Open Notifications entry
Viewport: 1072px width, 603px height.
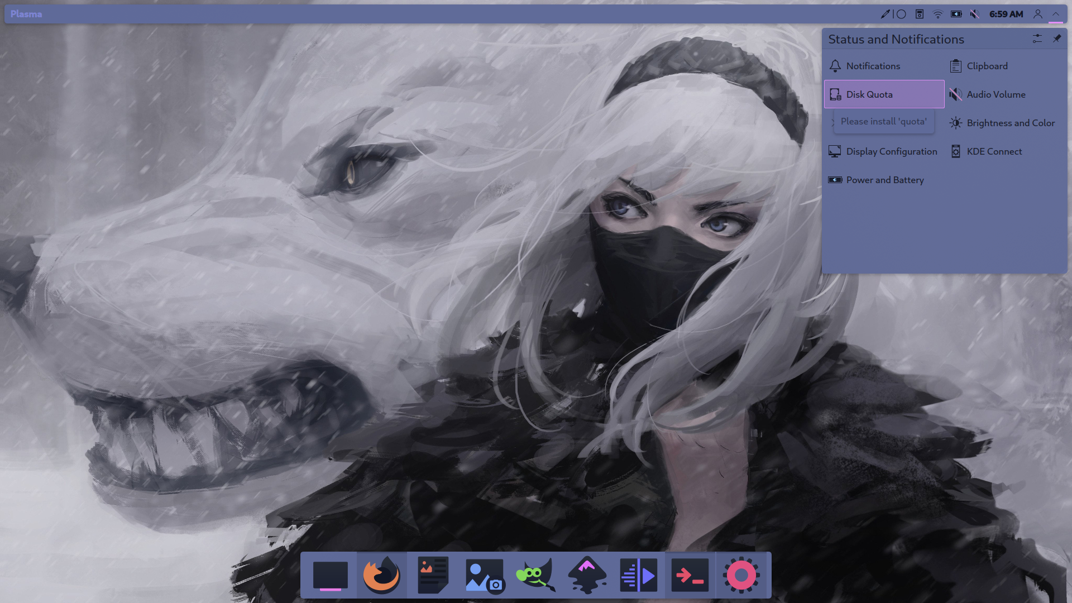[x=884, y=66]
